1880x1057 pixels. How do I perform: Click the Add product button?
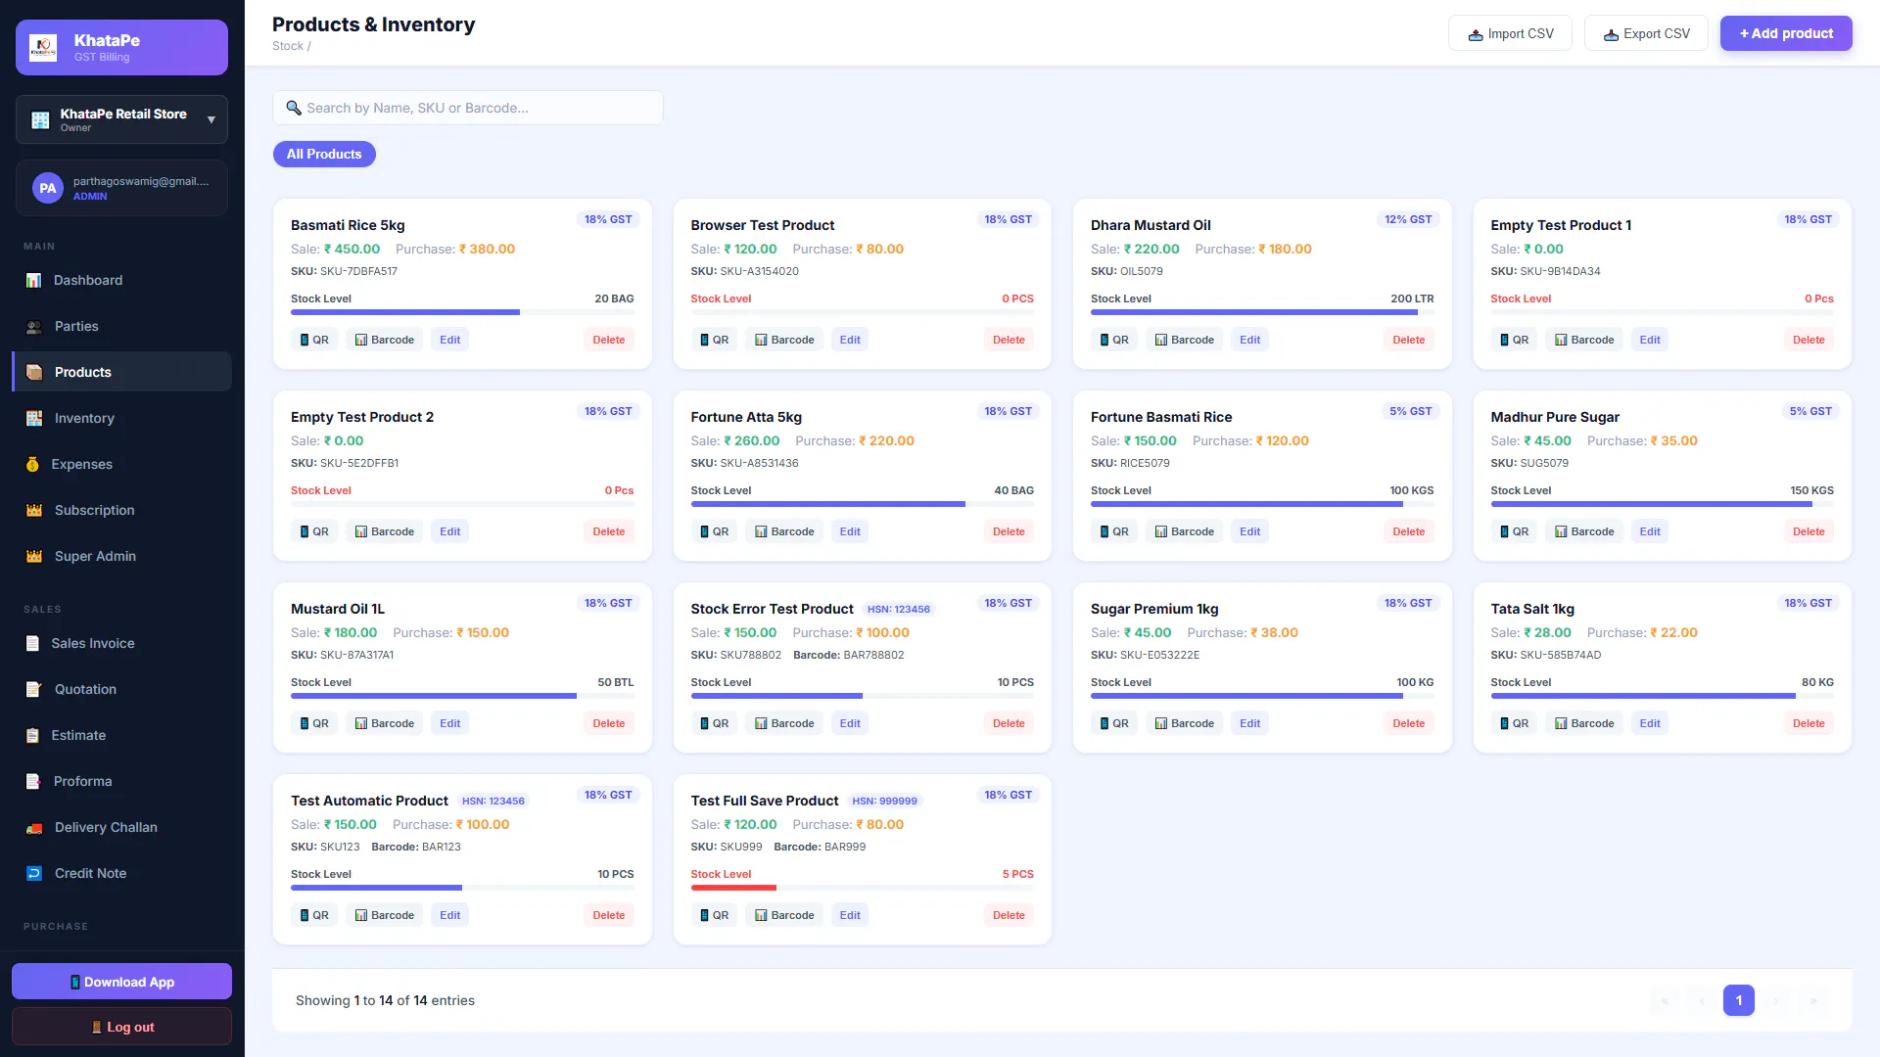(x=1786, y=33)
